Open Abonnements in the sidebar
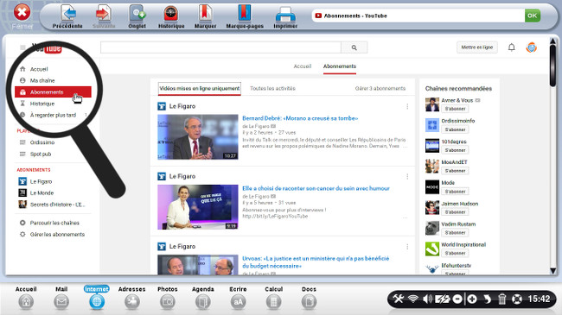Image resolution: width=562 pixels, height=315 pixels. tap(53, 92)
